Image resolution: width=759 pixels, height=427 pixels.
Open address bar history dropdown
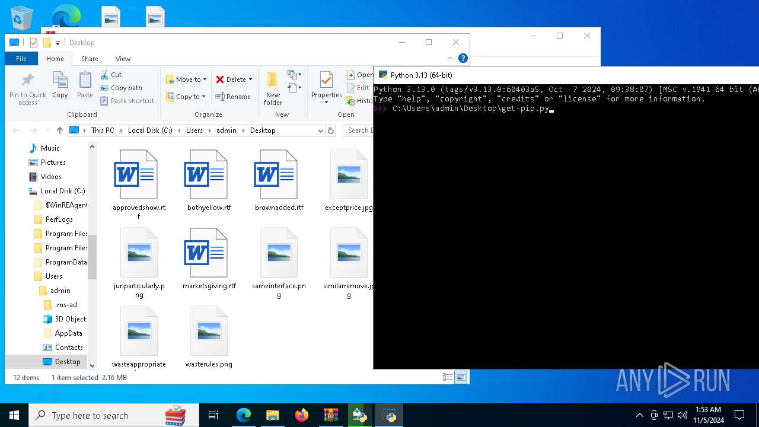pos(320,130)
